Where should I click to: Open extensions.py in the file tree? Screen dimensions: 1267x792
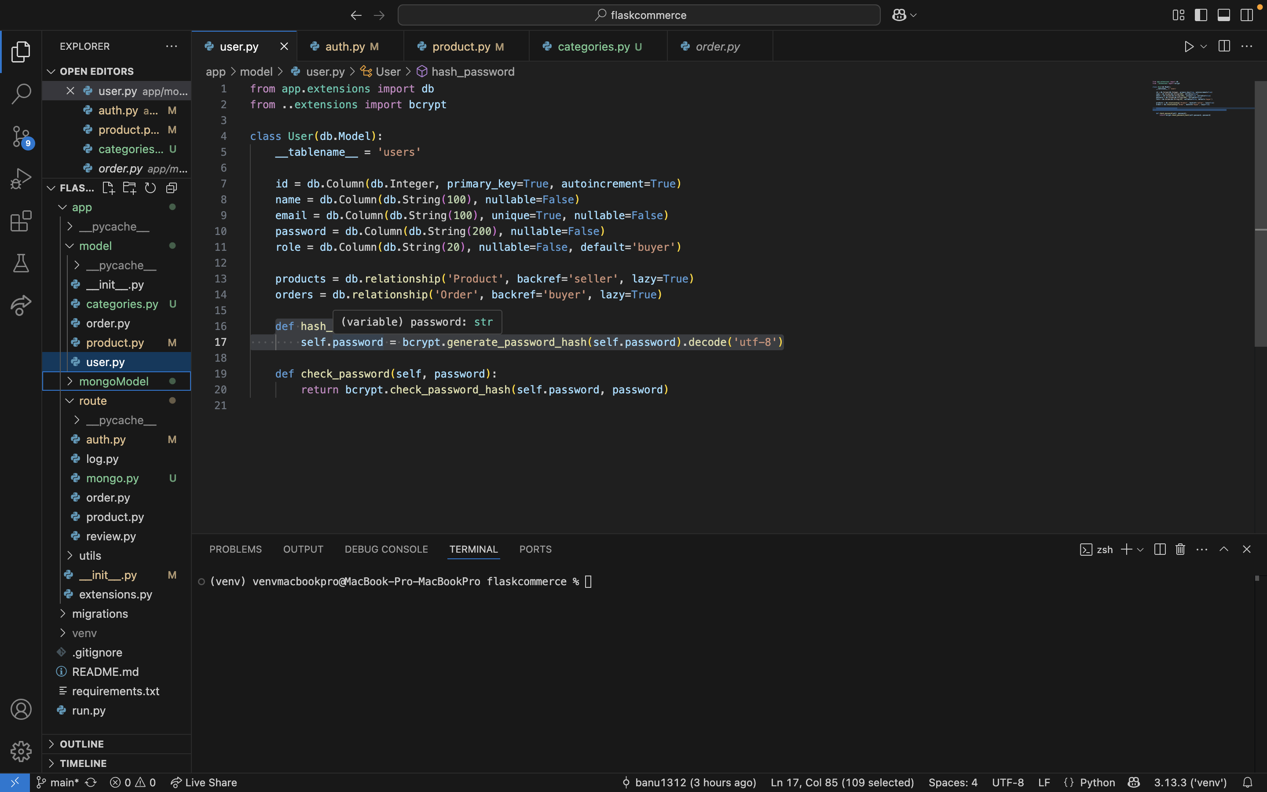coord(116,594)
